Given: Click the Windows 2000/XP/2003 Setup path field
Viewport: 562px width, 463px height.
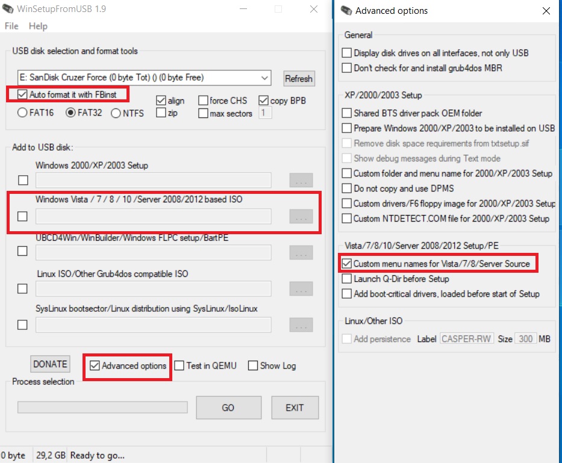Looking at the screenshot, I should [154, 180].
